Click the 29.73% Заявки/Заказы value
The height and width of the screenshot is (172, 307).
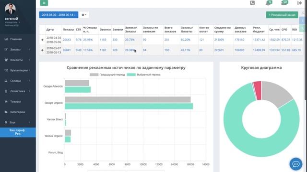click(x=130, y=40)
